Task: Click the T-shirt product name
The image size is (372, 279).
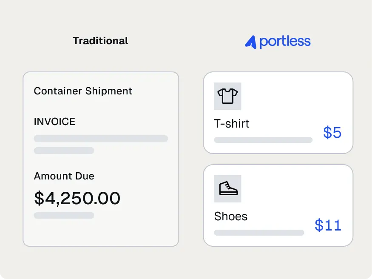Action: [232, 124]
